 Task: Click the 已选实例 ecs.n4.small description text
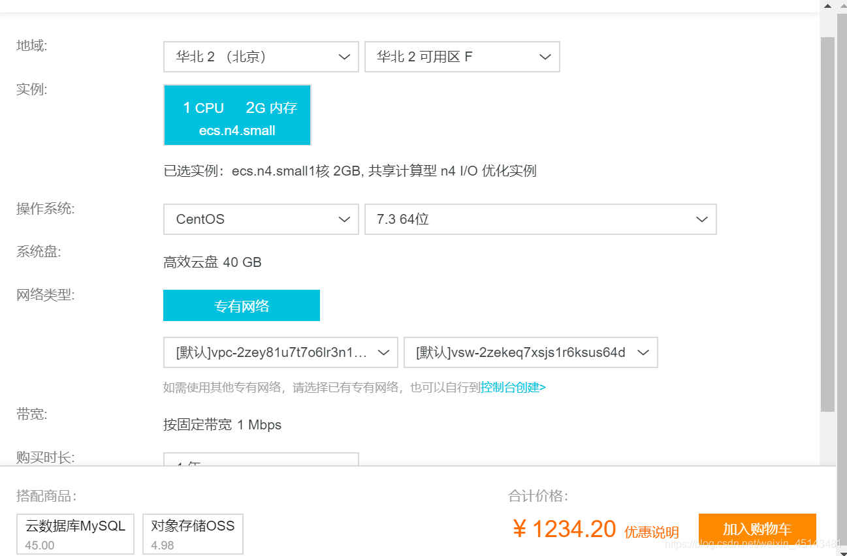[350, 171]
